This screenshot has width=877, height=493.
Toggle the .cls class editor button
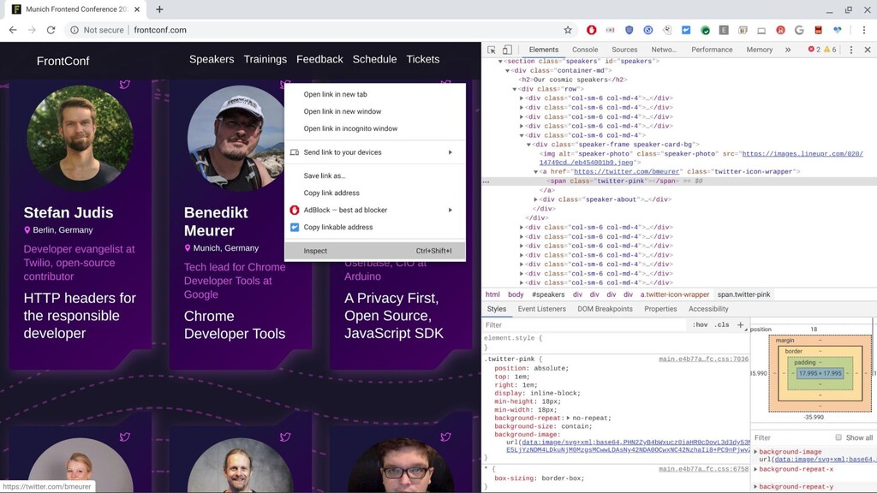(x=722, y=324)
